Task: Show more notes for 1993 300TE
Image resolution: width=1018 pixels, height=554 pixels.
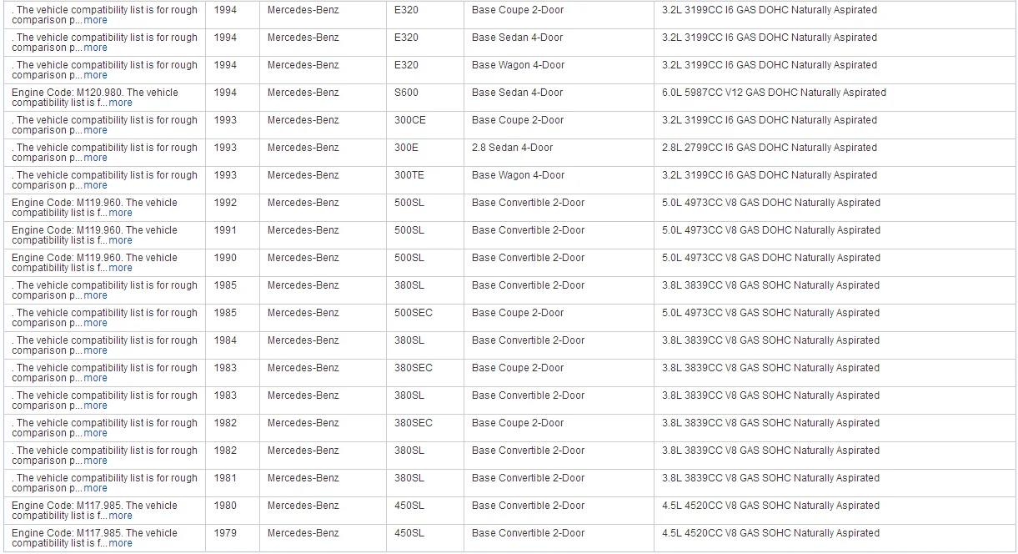Action: point(95,185)
